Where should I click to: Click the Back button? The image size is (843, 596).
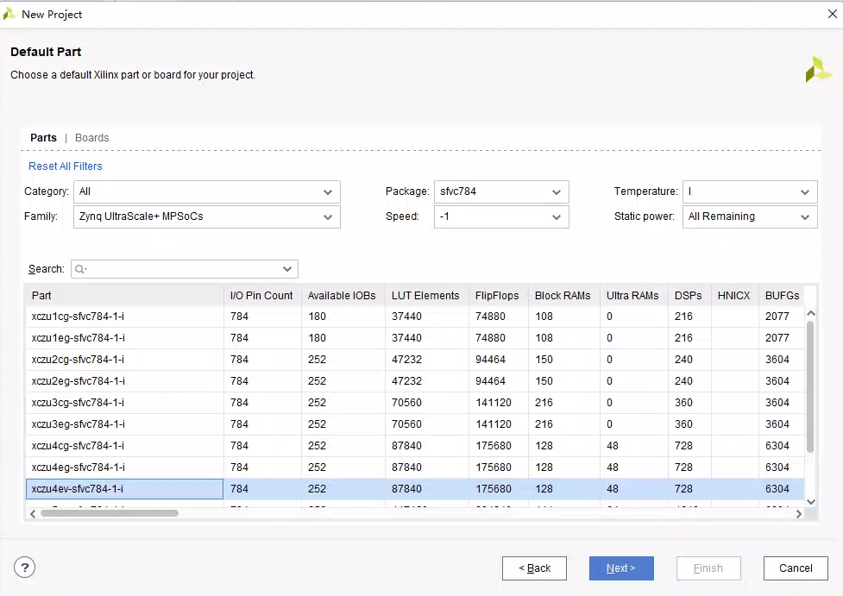pyautogui.click(x=534, y=568)
